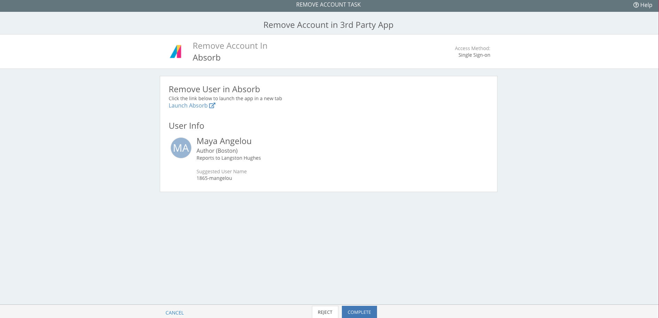Click the Remove Account in 3rd Party App heading
The width and height of the screenshot is (659, 318).
[328, 25]
